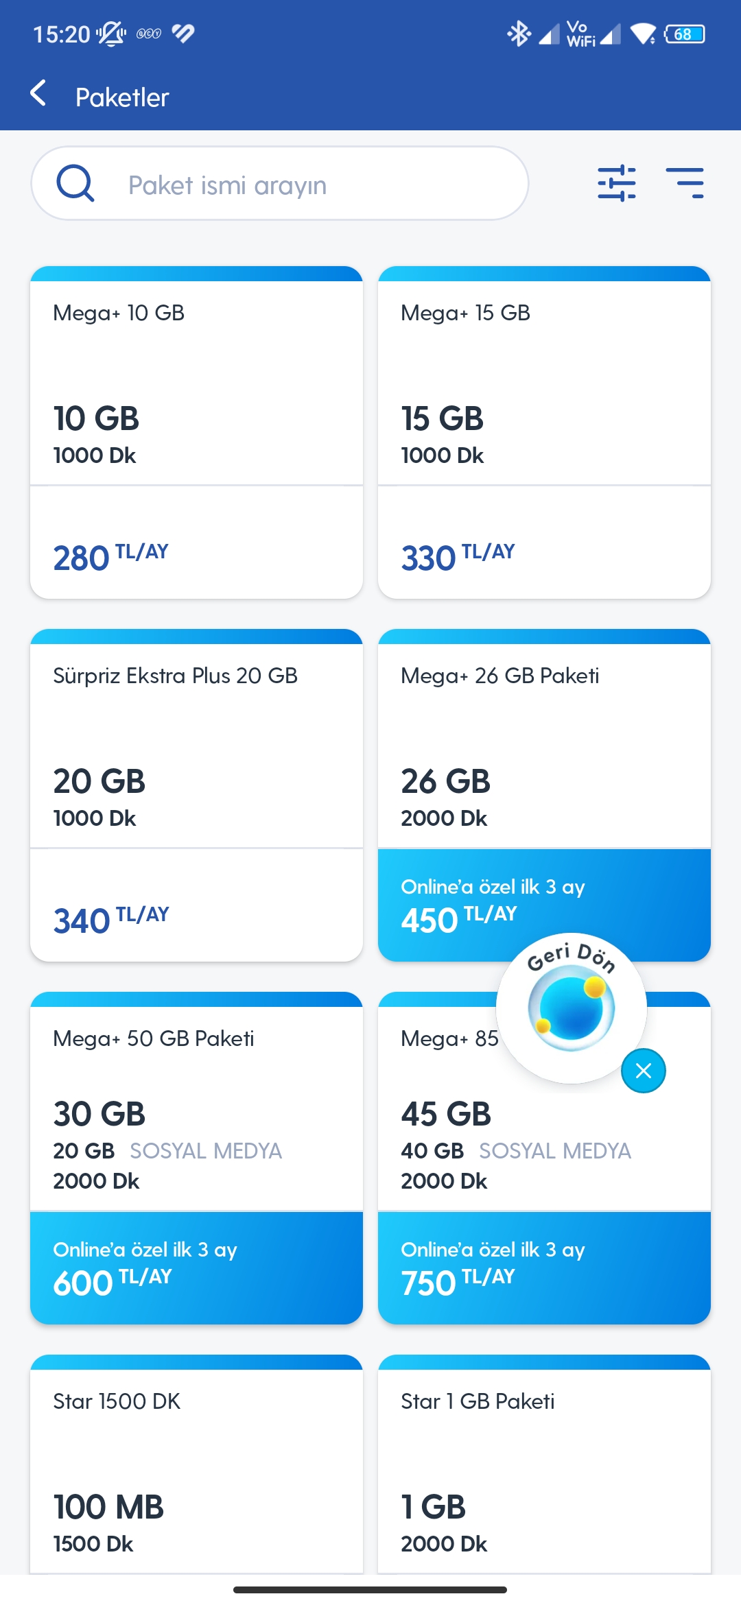Tap the Bluetooth status bar icon
This screenshot has width=741, height=1605.
coord(519,34)
